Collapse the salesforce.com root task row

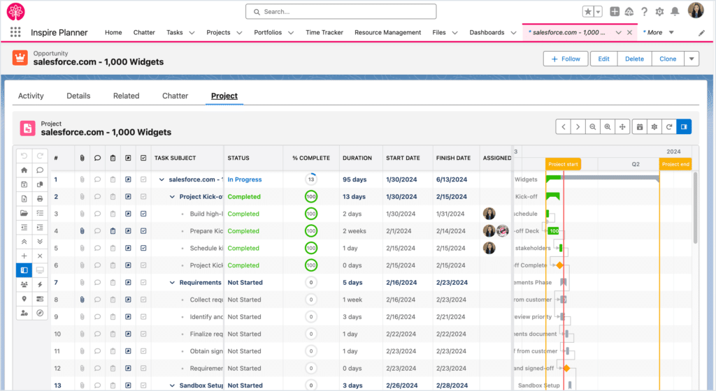[x=162, y=179]
